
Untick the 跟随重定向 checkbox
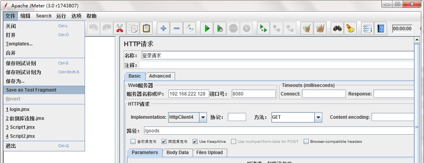[x=164, y=141]
